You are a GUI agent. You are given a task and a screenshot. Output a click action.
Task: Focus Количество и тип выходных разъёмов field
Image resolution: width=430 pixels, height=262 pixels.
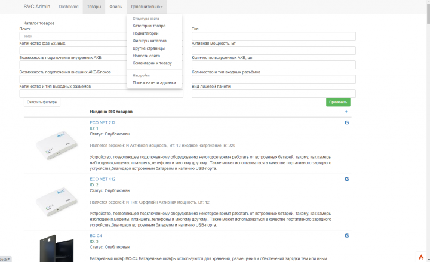[x=101, y=93]
